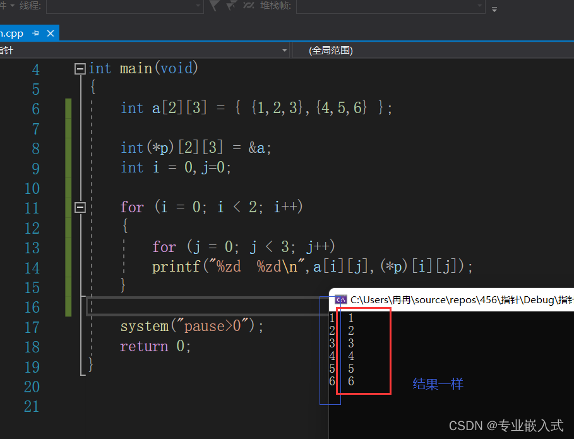Image resolution: width=574 pixels, height=439 pixels.
Task: Click line number 11 in gutter
Action: click(32, 208)
